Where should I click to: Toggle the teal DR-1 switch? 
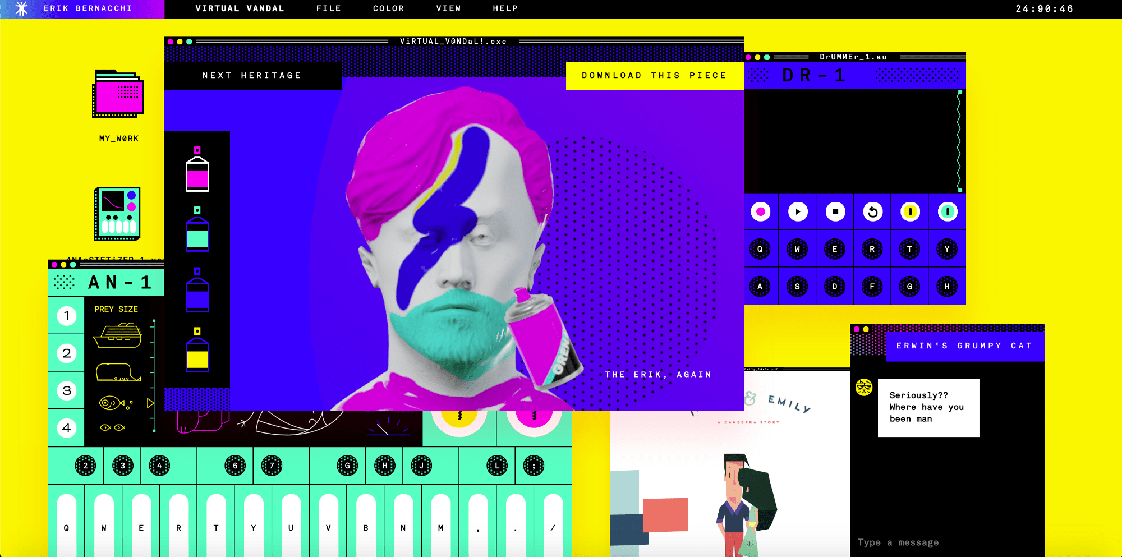pos(948,211)
